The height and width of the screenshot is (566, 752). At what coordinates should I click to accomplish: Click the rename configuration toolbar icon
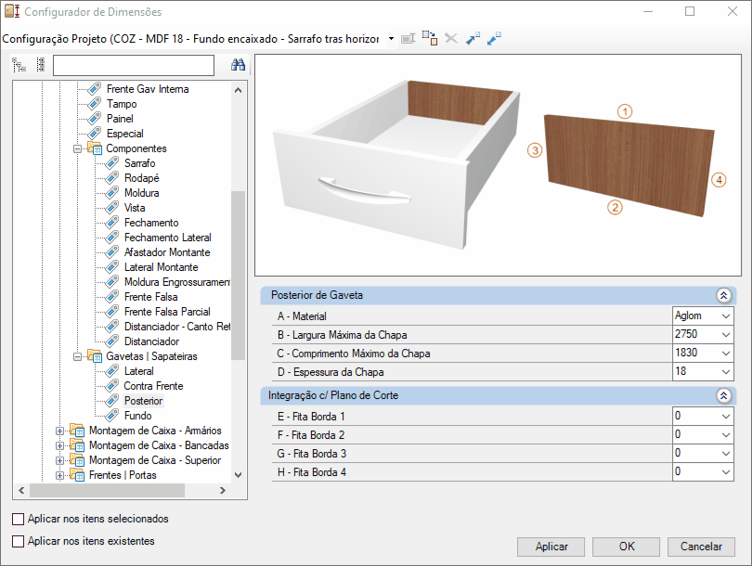point(408,39)
